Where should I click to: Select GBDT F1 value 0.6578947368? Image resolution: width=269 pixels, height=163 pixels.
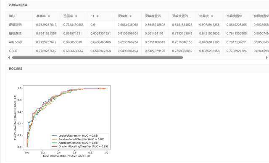click(100, 51)
